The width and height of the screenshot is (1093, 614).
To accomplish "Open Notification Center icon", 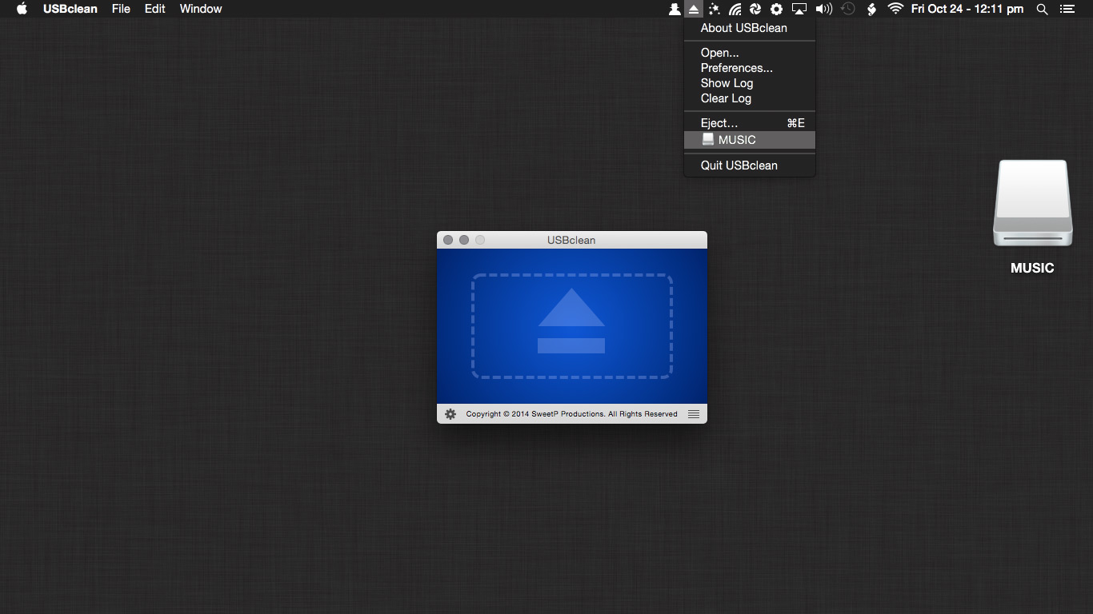I will pyautogui.click(x=1067, y=9).
